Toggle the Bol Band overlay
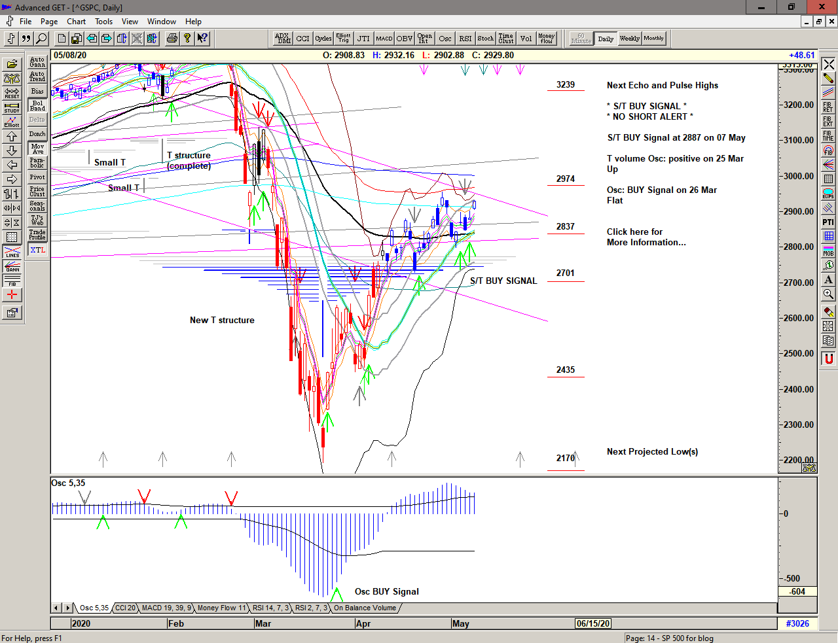This screenshot has height=643, width=838. [37, 105]
